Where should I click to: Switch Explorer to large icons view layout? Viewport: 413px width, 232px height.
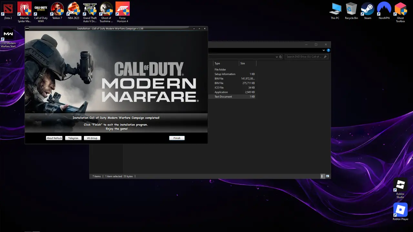pos(327,176)
